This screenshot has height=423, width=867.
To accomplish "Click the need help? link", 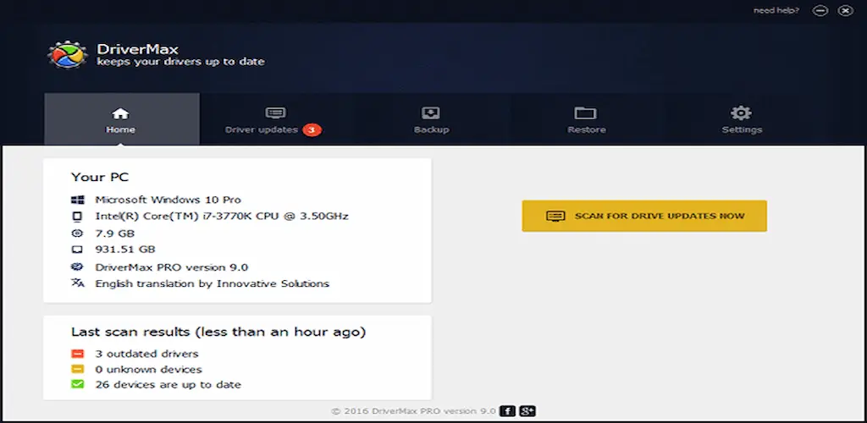I will point(777,11).
